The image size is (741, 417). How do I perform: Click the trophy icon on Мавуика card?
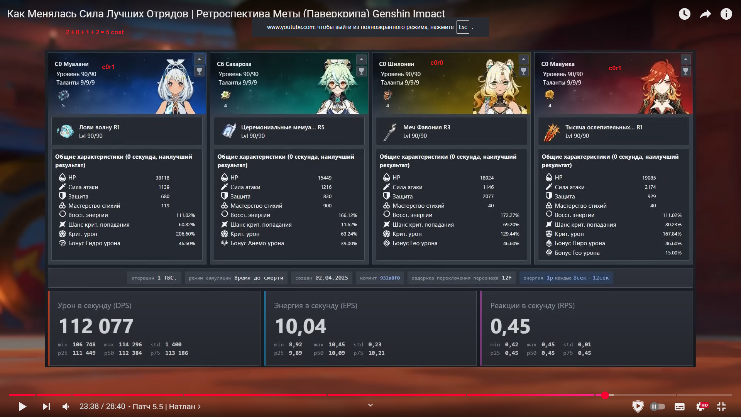pyautogui.click(x=685, y=71)
